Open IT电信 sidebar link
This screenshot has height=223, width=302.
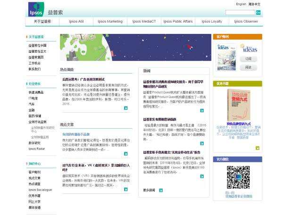[33, 98]
